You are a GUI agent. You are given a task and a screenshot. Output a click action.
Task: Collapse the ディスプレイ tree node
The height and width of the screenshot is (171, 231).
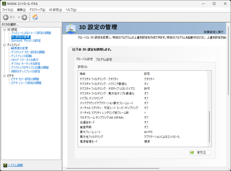click(x=4, y=45)
